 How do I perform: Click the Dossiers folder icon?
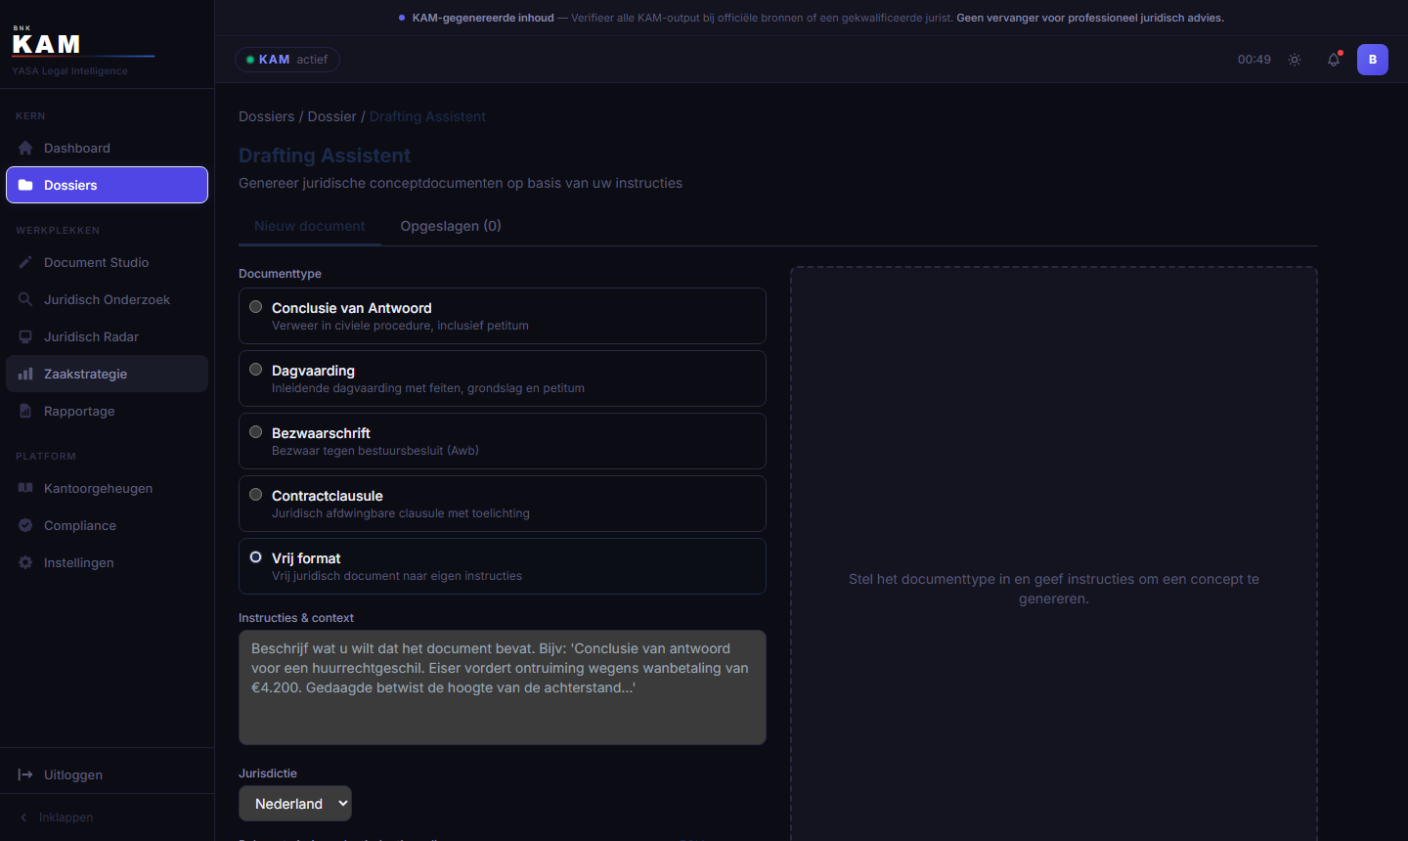[x=25, y=185]
